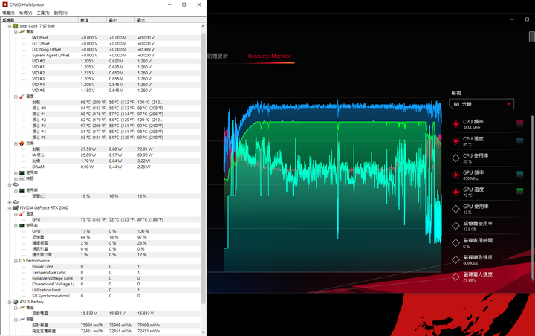Toggle GPU 頻率 diamond checkbox

[455, 175]
